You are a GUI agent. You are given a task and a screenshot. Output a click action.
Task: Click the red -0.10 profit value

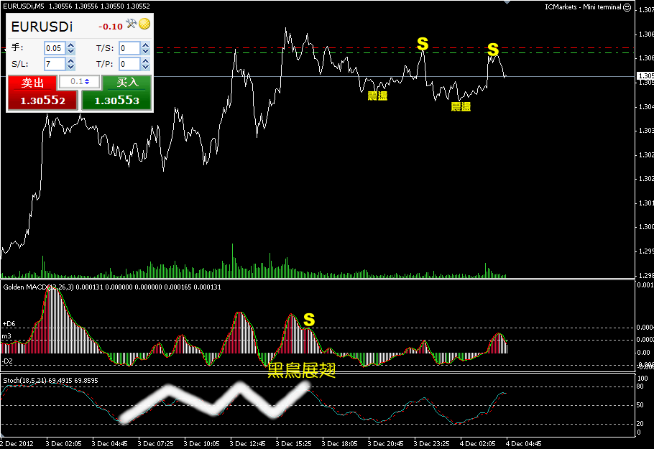[x=111, y=27]
